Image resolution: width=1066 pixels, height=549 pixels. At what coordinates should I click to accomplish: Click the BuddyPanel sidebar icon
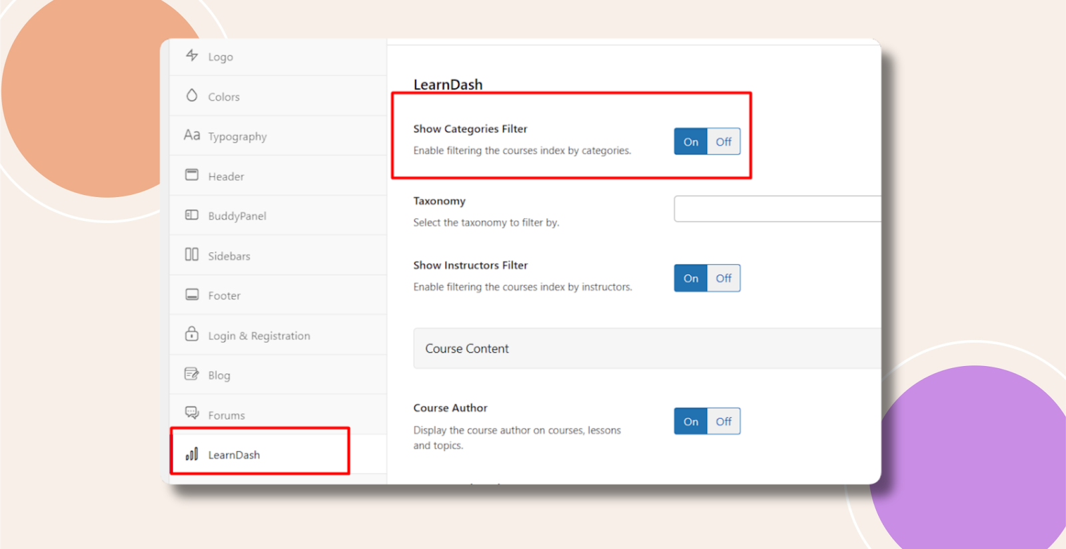(x=192, y=215)
